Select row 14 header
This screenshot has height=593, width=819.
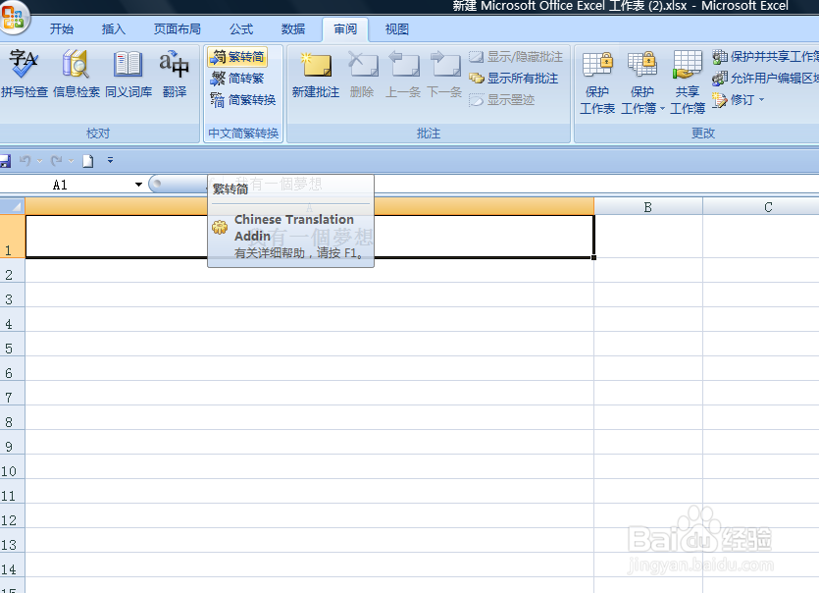tap(13, 565)
